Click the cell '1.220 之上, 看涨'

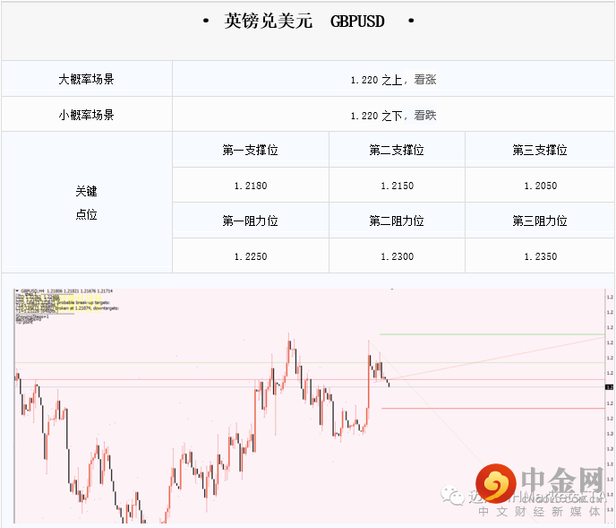(x=393, y=79)
